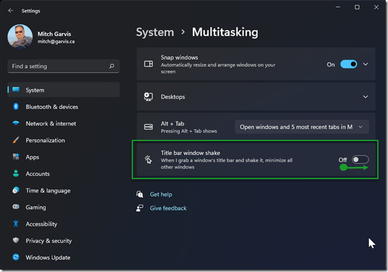Click the Bluetooth & devices sidebar icon
The width and height of the screenshot is (388, 272).
click(x=16, y=107)
